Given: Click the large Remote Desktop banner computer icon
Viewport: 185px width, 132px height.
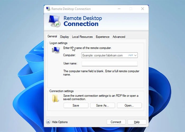Looking at the screenshot, I should pyautogui.click(x=54, y=21).
